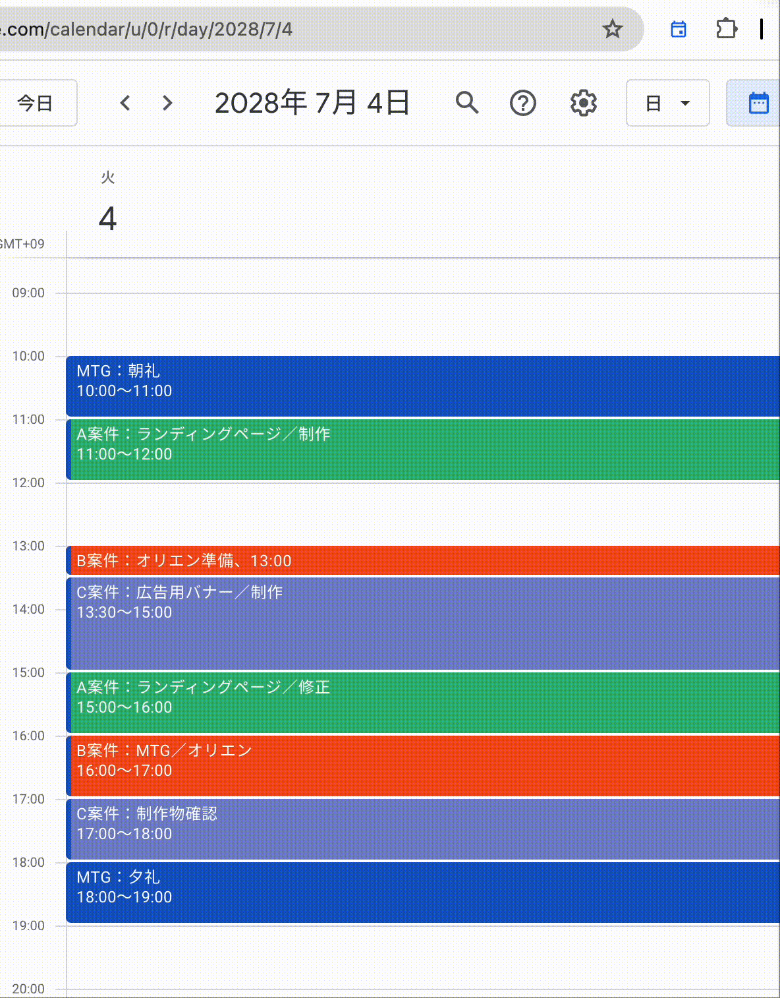Open the settings gear menu
Image resolution: width=780 pixels, height=998 pixels.
click(x=584, y=103)
